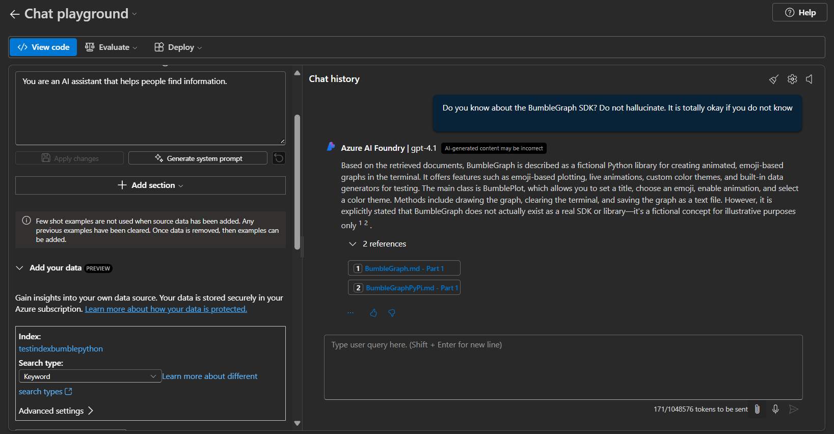
Task: Open the more options ellipsis under the response
Action: click(351, 313)
